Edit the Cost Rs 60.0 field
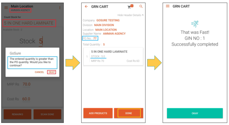Image resolution: width=229 pixels, height=125 pixels. 26,99
